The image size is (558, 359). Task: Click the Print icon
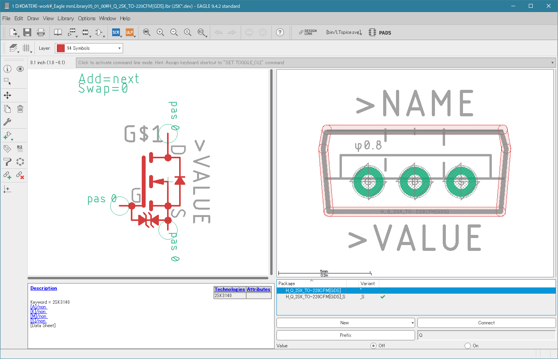tap(41, 32)
